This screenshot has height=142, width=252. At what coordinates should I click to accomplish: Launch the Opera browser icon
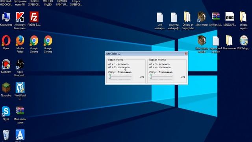[6, 41]
